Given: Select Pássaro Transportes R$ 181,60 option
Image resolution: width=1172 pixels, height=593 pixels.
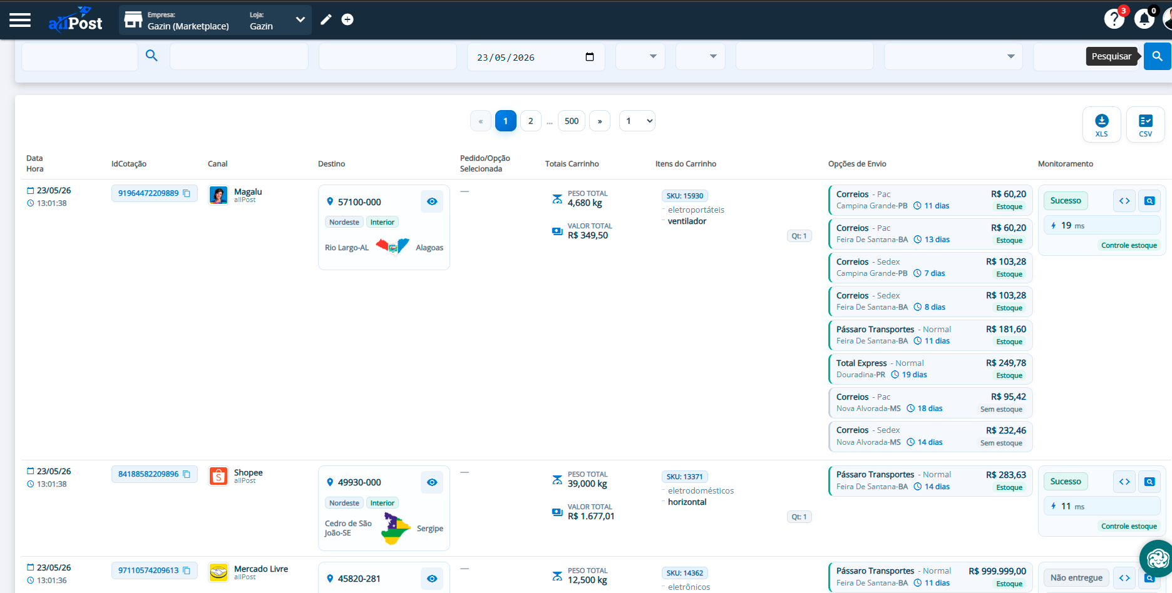Looking at the screenshot, I should pos(930,335).
